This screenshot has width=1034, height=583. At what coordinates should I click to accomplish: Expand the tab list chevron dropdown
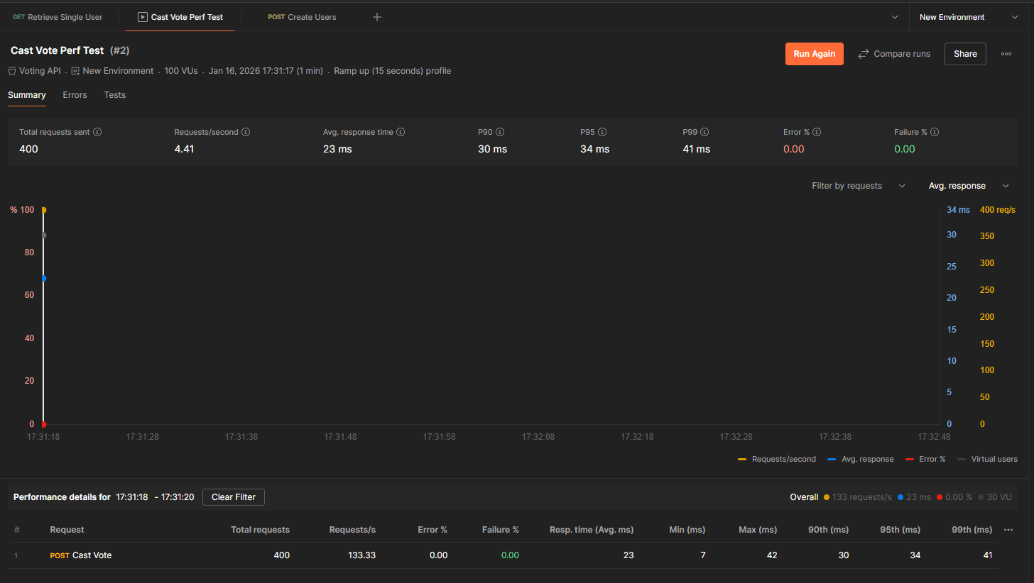click(894, 17)
